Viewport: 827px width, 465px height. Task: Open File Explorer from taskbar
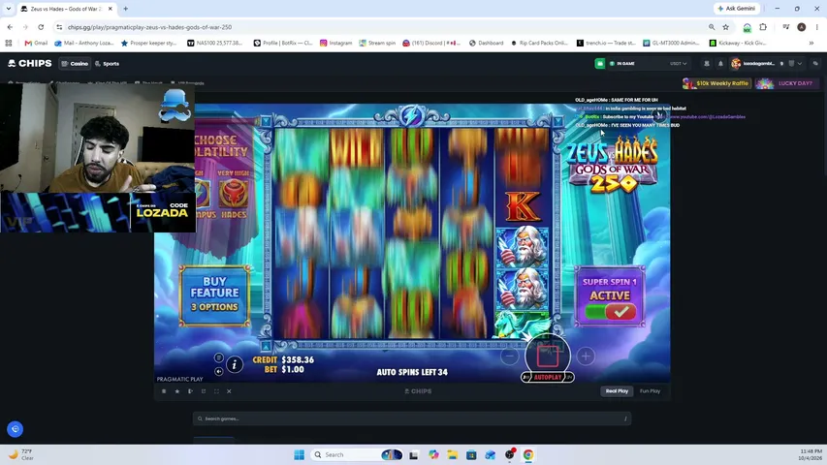pyautogui.click(x=452, y=454)
